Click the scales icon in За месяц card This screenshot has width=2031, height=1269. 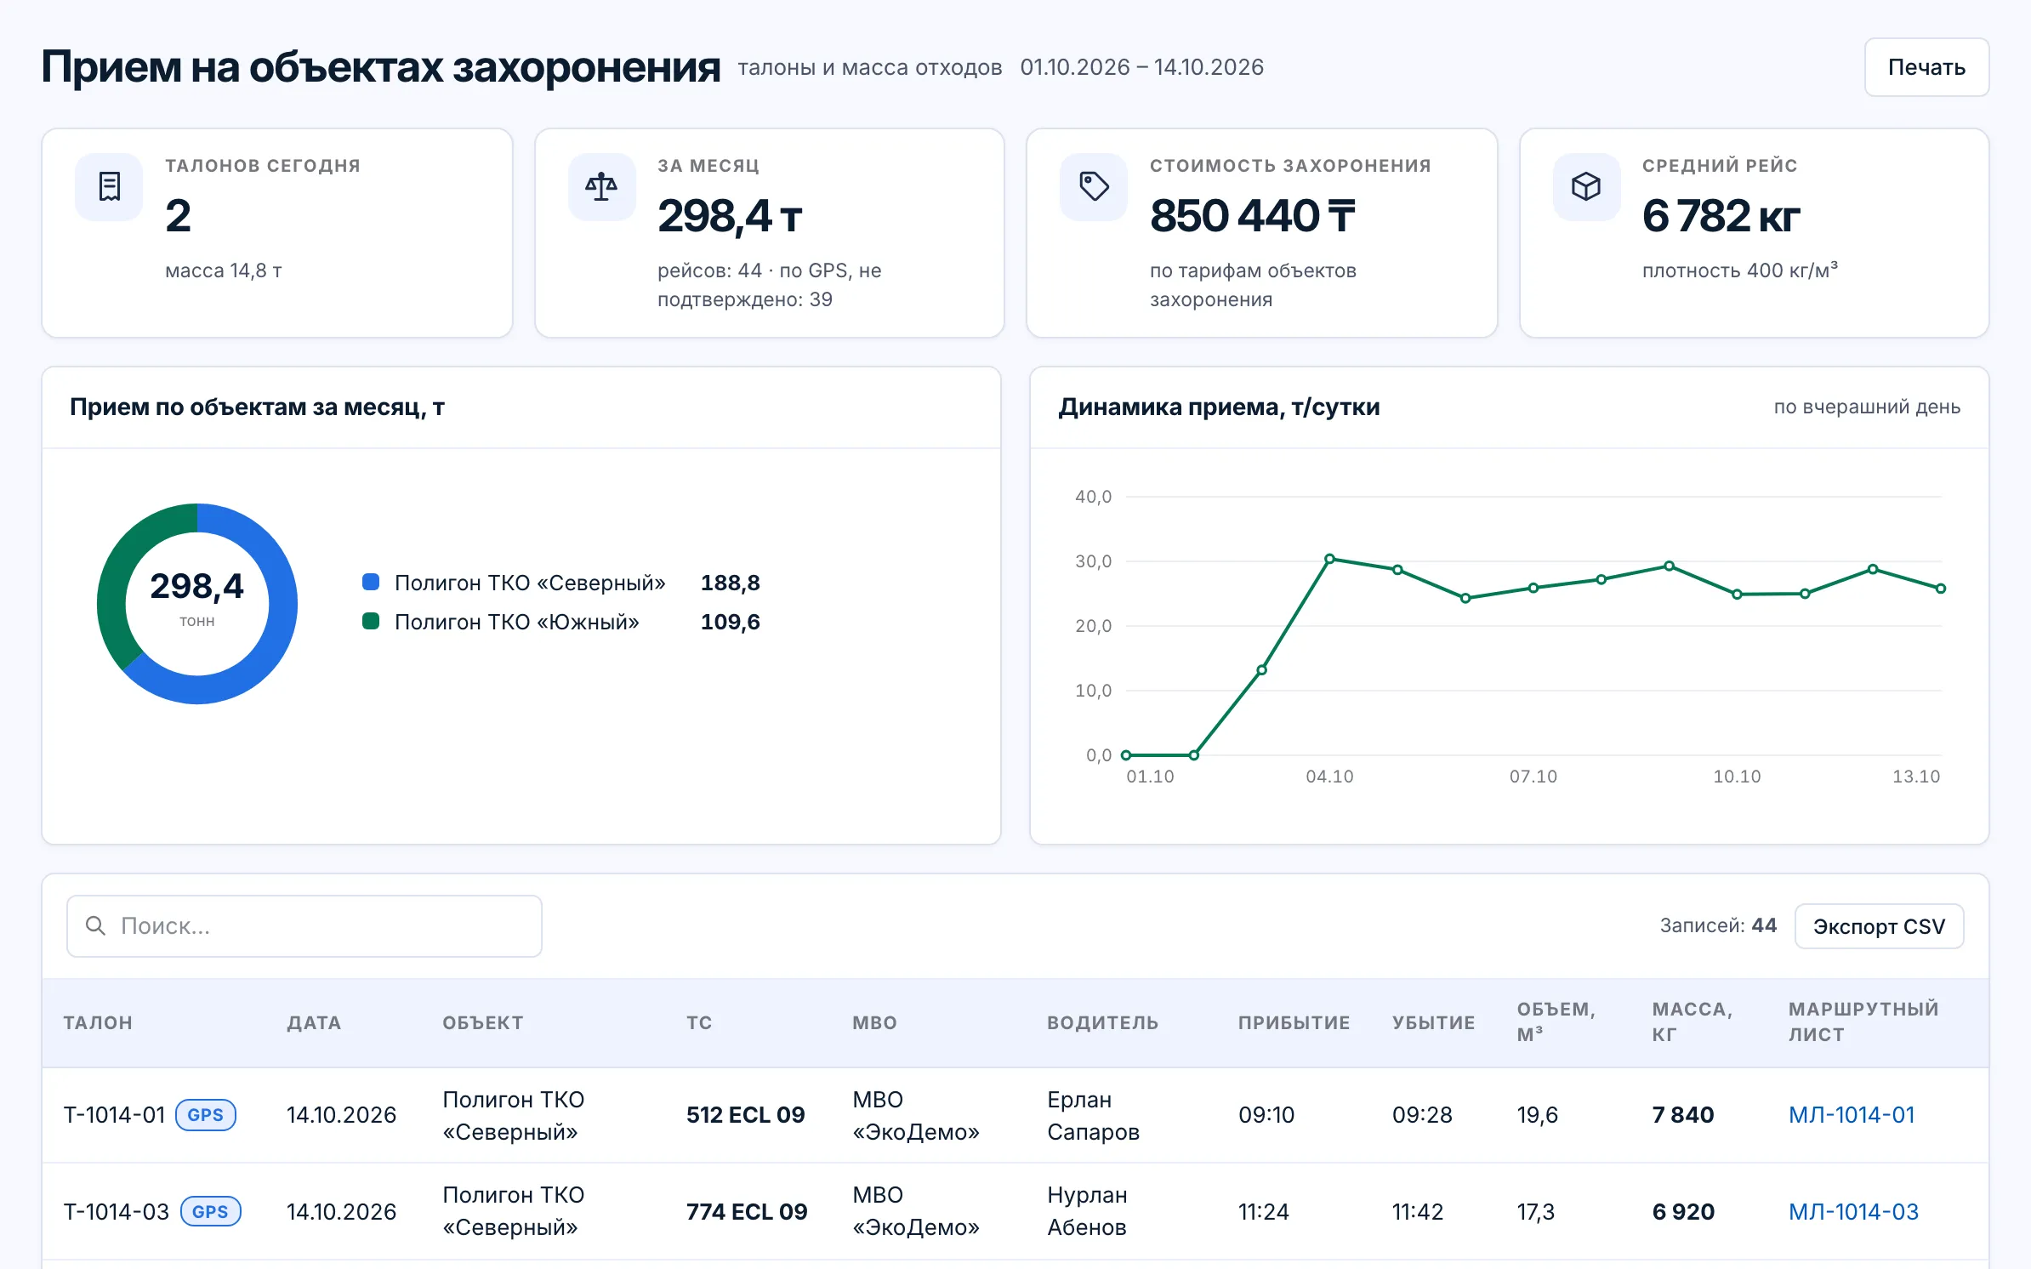601,186
